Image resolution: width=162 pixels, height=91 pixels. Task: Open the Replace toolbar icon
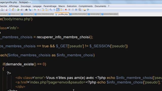(30, 10)
